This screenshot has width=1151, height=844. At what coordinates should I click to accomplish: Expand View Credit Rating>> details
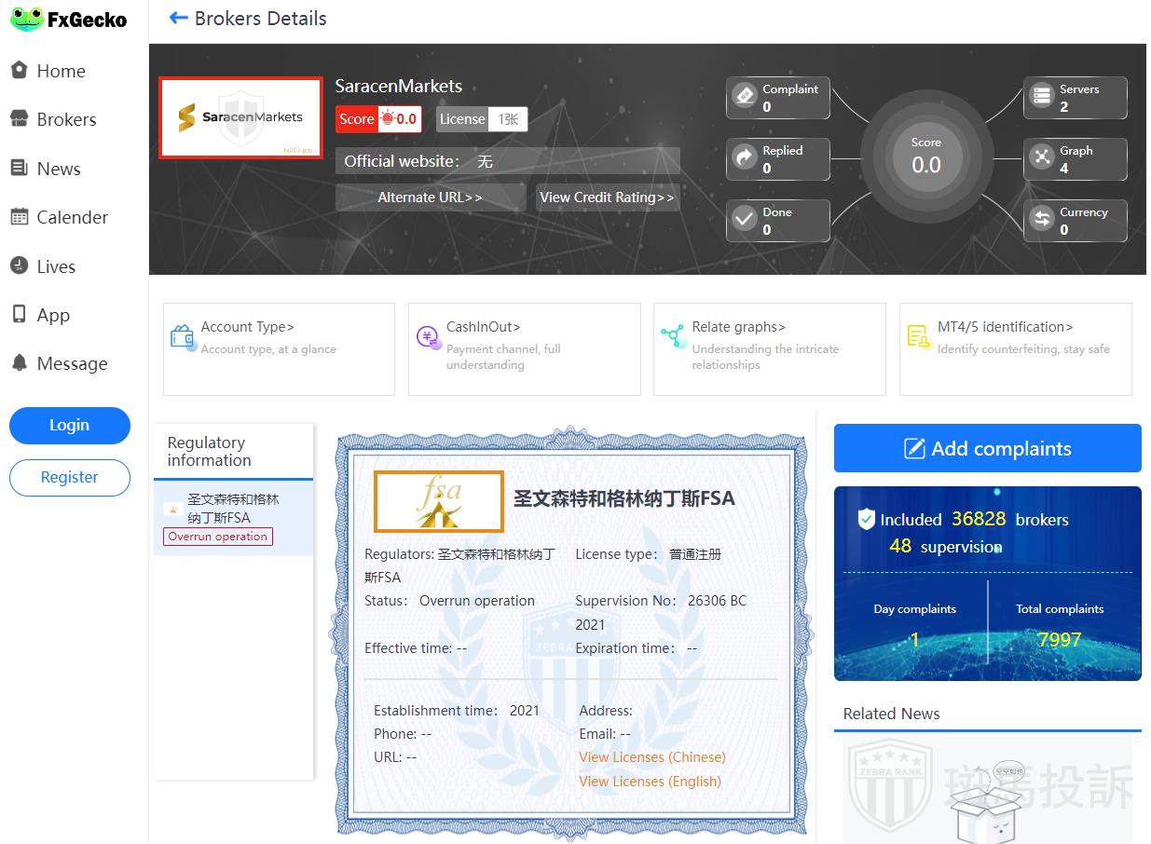tap(606, 197)
